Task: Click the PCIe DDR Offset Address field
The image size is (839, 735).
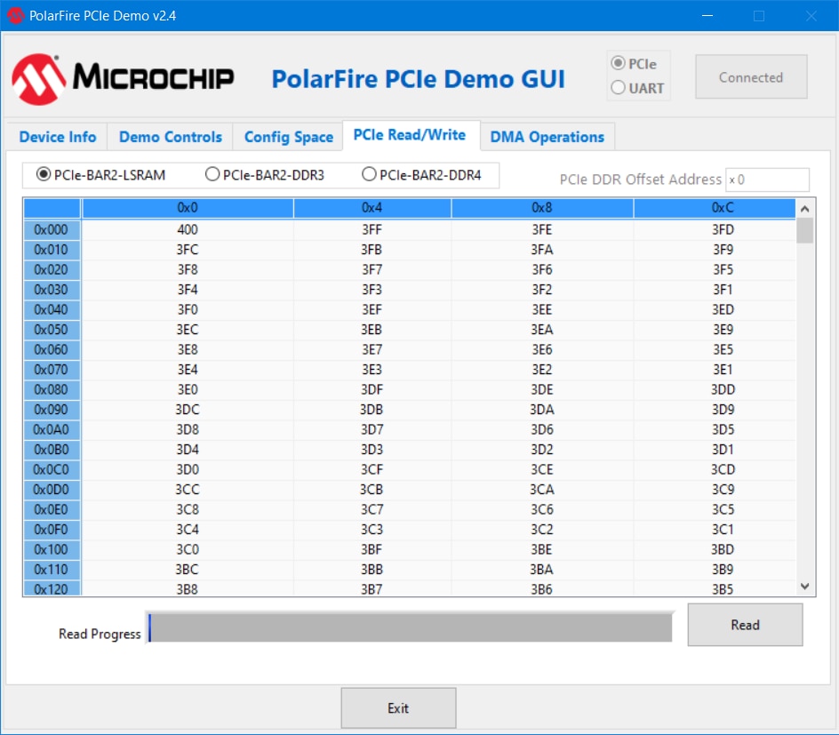Action: (x=767, y=180)
